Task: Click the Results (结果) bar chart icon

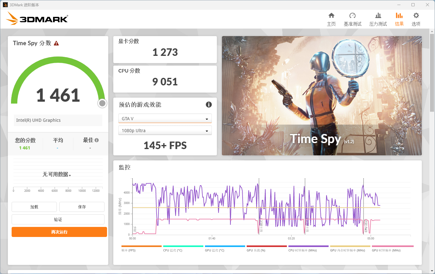Action: (x=399, y=16)
